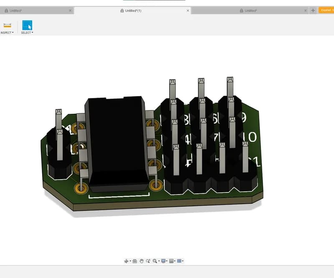This screenshot has width=334, height=278.
Task: Click the orange Expired badge
Action: coord(328,10)
